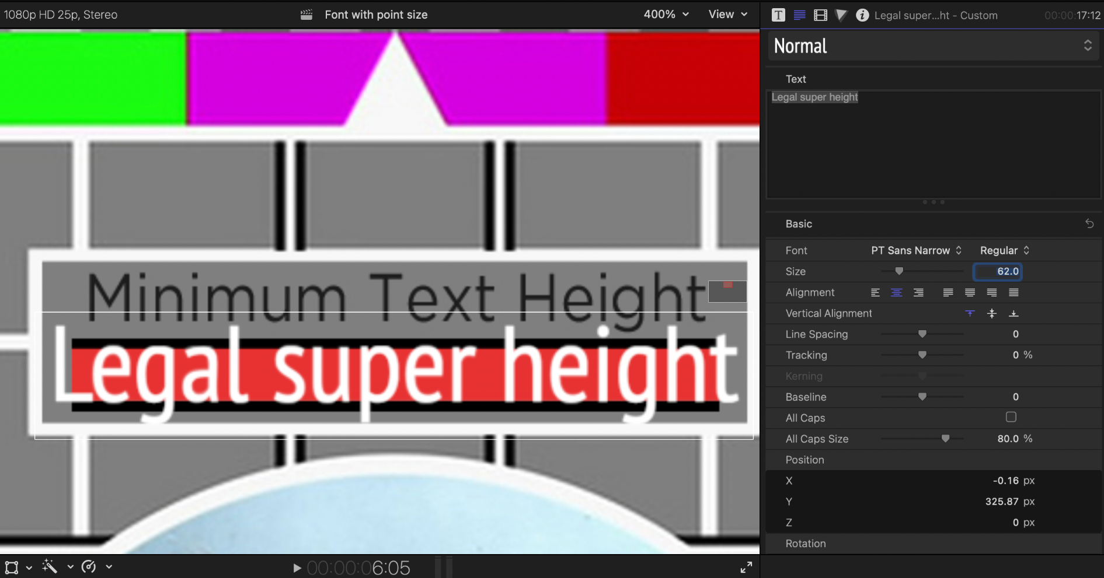1104x578 pixels.
Task: Play the viewer clip
Action: click(x=297, y=568)
